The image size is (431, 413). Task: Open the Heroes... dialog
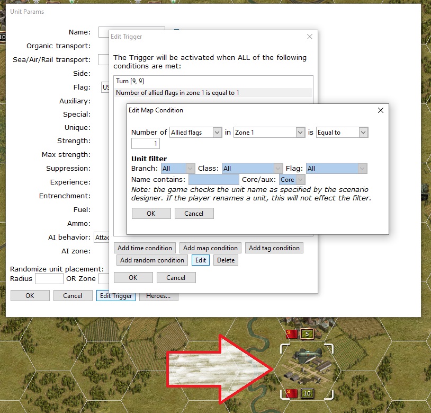point(158,296)
